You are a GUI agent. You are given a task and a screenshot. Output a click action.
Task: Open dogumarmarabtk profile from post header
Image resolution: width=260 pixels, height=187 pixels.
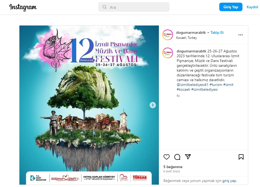click(x=191, y=32)
